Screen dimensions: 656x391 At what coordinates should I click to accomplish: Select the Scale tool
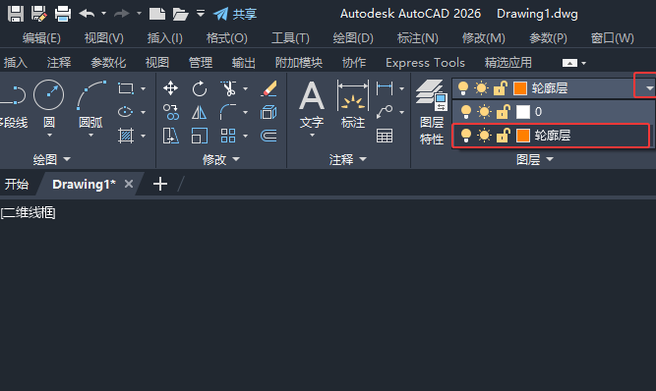point(200,136)
